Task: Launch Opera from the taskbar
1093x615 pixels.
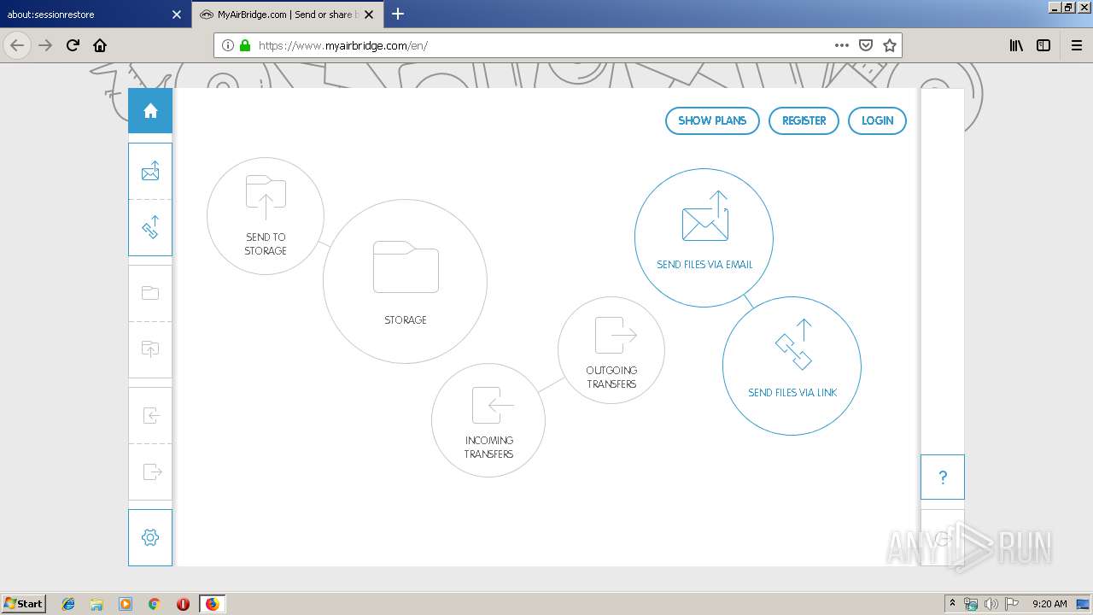Action: (x=183, y=604)
